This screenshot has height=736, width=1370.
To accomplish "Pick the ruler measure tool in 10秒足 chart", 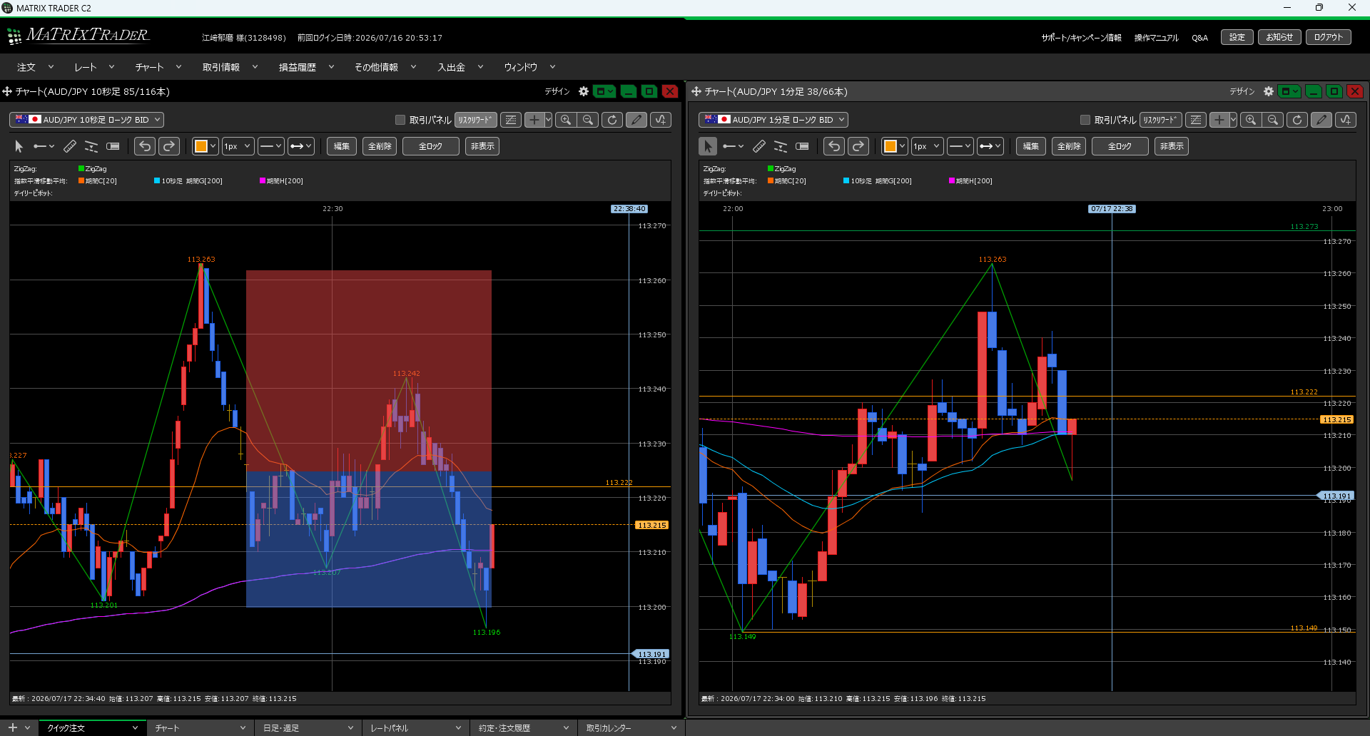I will pyautogui.click(x=70, y=146).
